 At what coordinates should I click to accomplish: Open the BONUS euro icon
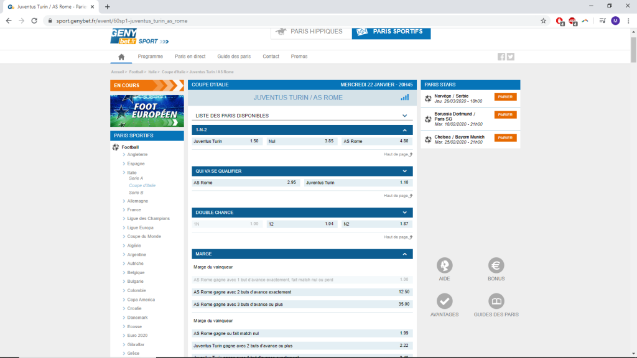click(x=496, y=265)
